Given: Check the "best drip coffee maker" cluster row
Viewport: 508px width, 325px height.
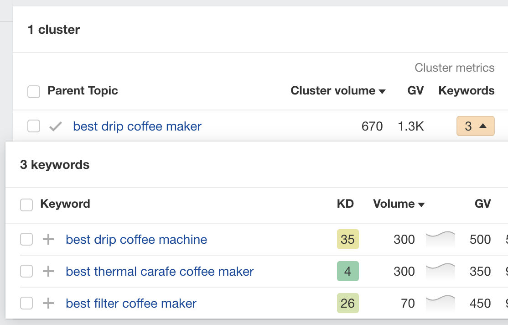Looking at the screenshot, I should tap(33, 126).
